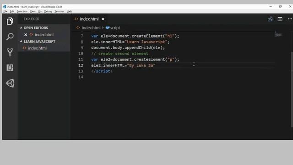Click line number 7 in the gutter
This screenshot has width=293, height=165.
[82, 36]
